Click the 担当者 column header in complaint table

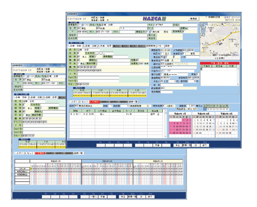point(219,66)
